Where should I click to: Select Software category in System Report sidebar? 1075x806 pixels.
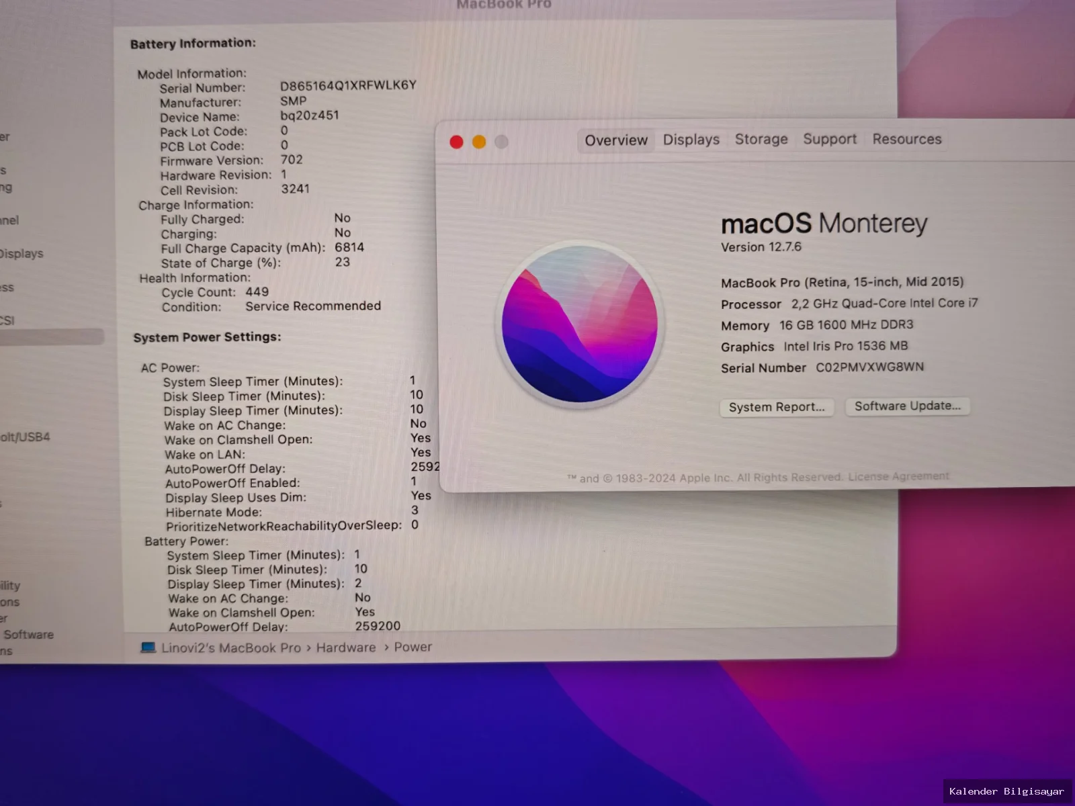[x=28, y=634]
